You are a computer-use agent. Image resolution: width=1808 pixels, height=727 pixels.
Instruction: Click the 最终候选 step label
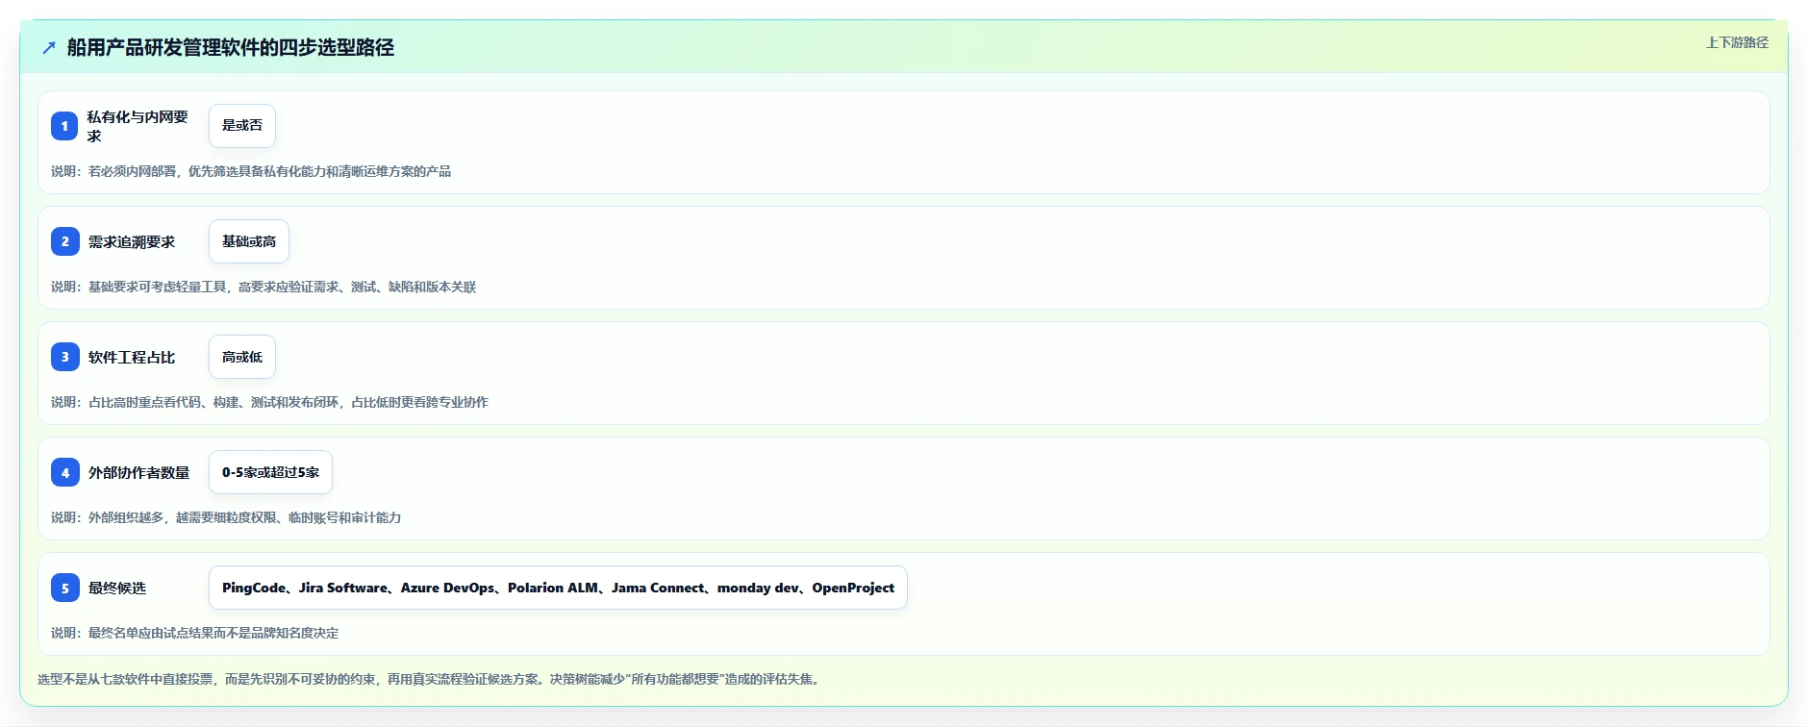pos(117,588)
